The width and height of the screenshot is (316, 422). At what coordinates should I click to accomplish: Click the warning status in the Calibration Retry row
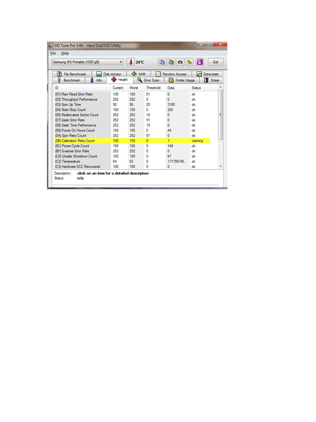(x=197, y=141)
